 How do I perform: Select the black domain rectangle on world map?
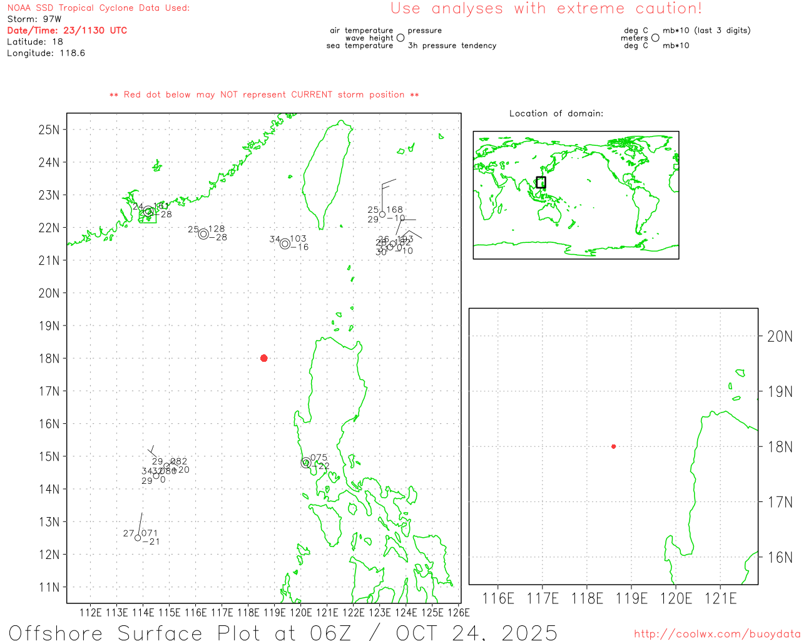coord(541,182)
